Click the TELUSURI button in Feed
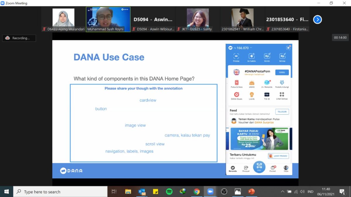Screen dimensions: 351x197 click(282, 112)
